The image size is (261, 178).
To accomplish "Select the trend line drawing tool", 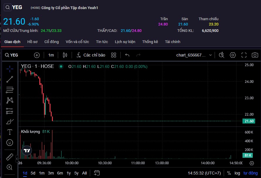I will [x=10, y=79].
